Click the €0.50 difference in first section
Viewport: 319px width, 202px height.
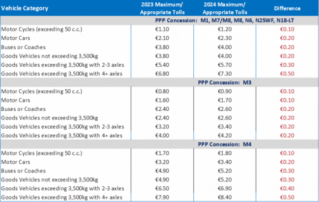coord(287,74)
